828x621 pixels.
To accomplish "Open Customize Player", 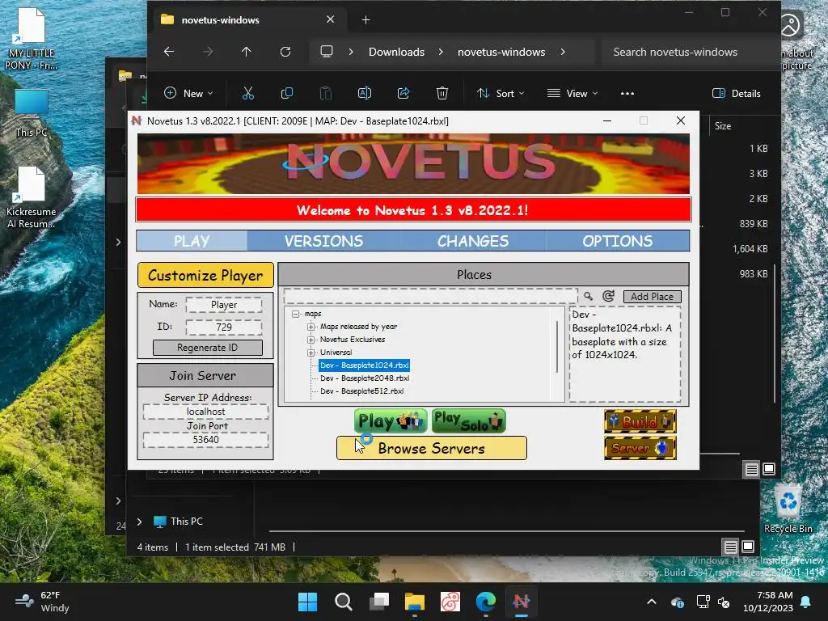I will click(205, 275).
